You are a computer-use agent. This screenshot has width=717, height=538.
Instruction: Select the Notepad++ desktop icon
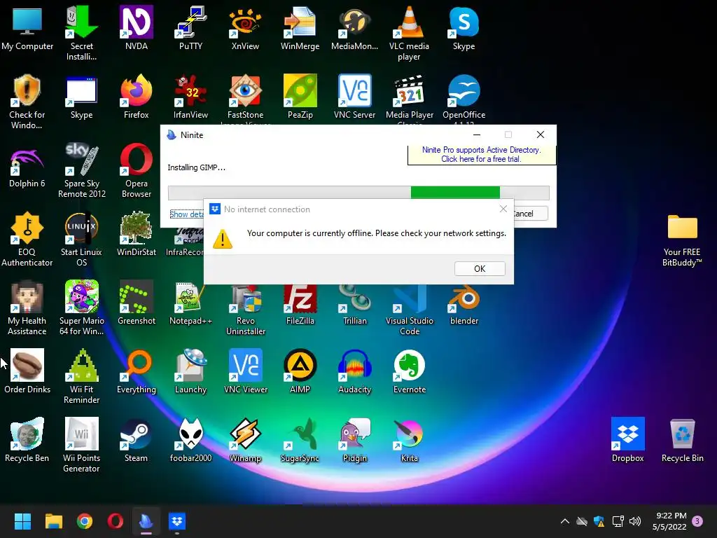point(190,303)
